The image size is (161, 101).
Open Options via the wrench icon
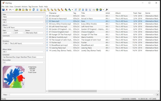(x=107, y=10)
